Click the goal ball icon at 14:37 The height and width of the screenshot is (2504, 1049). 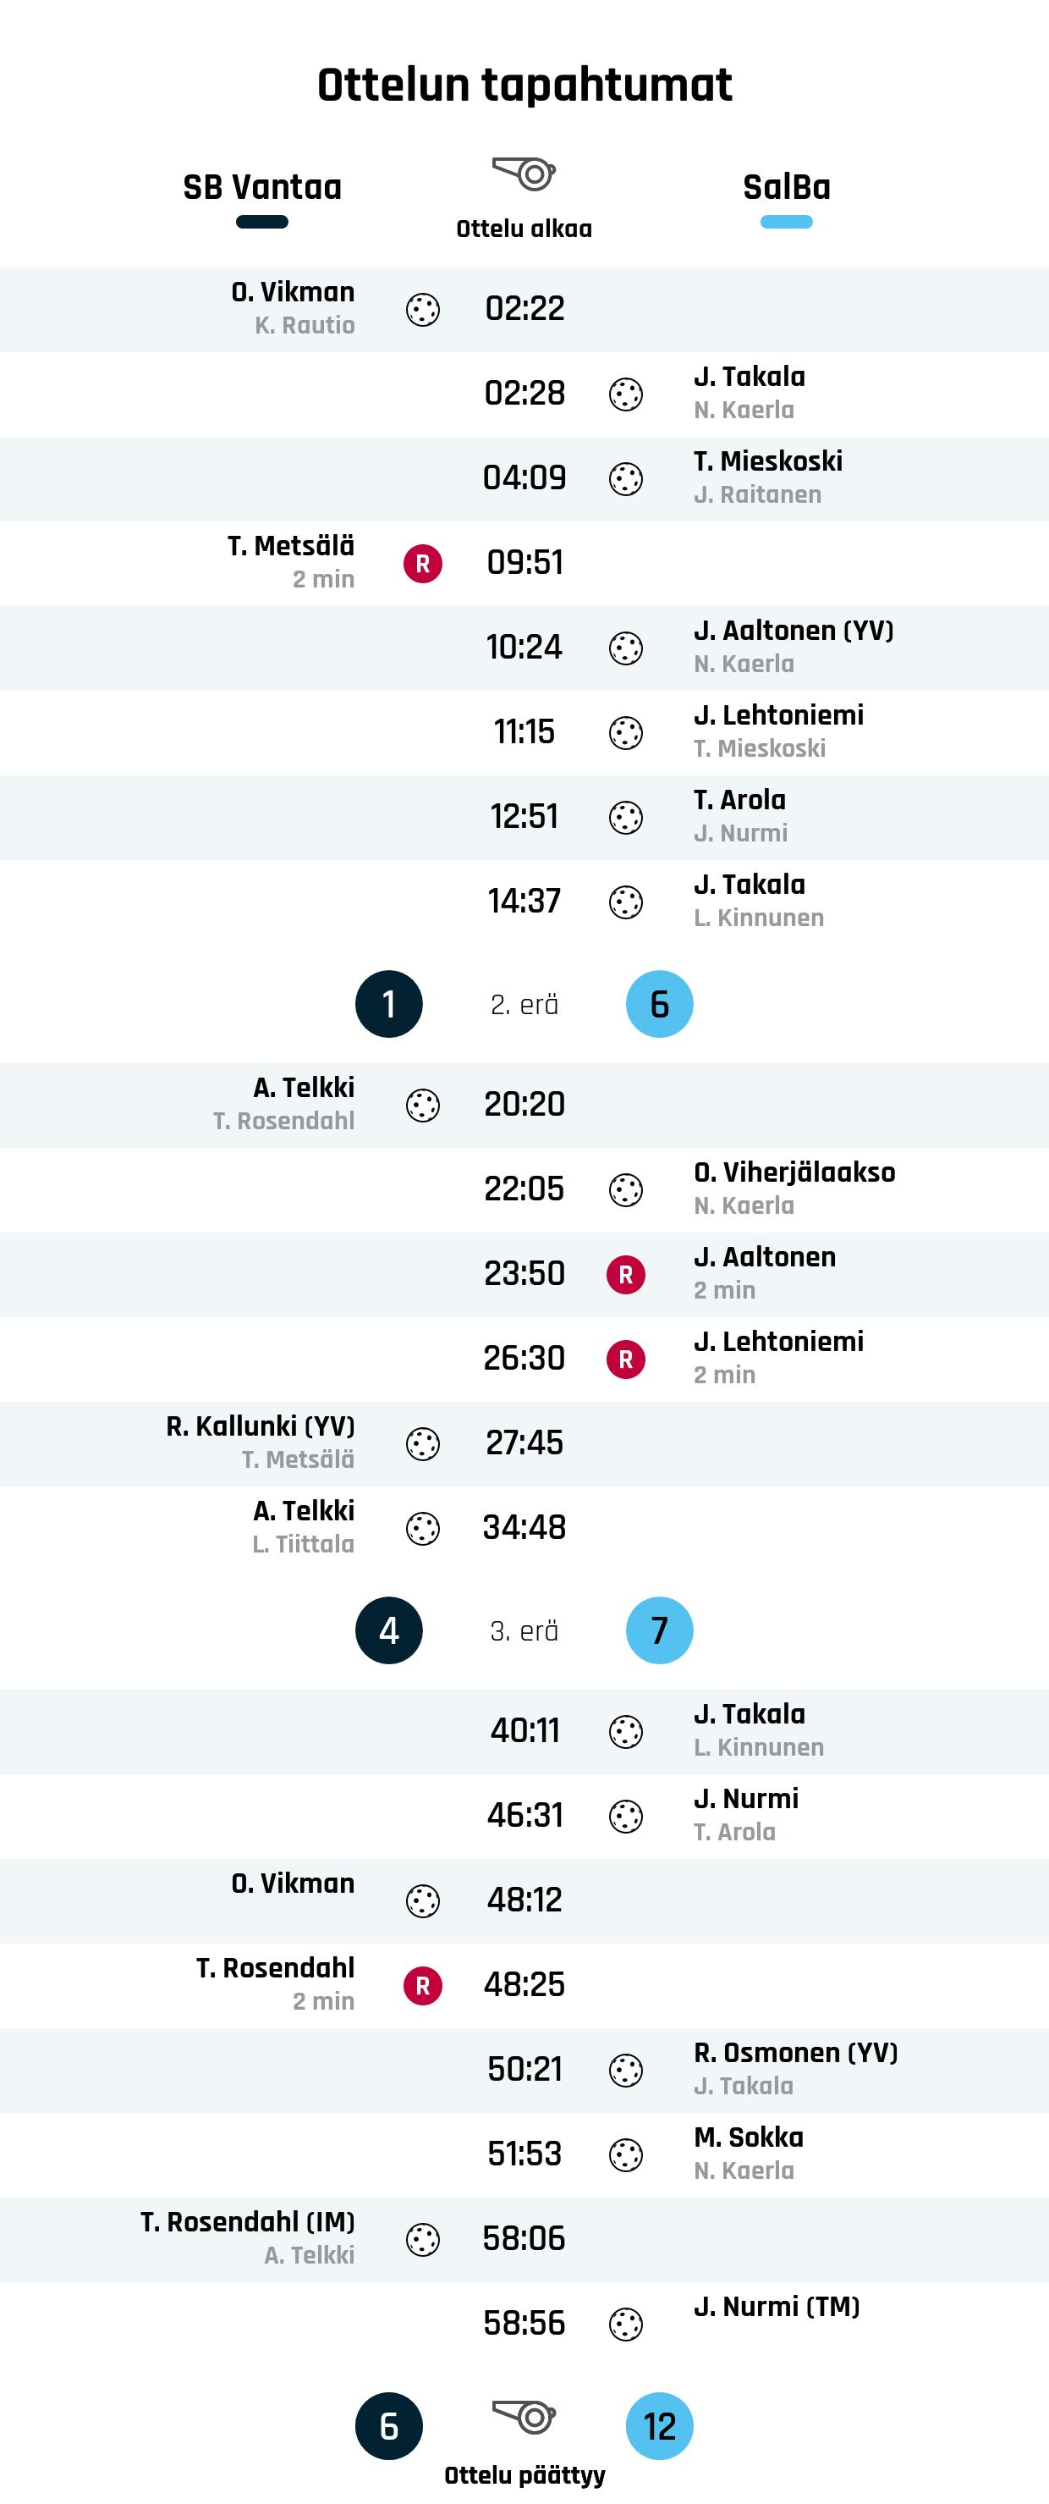click(x=625, y=902)
